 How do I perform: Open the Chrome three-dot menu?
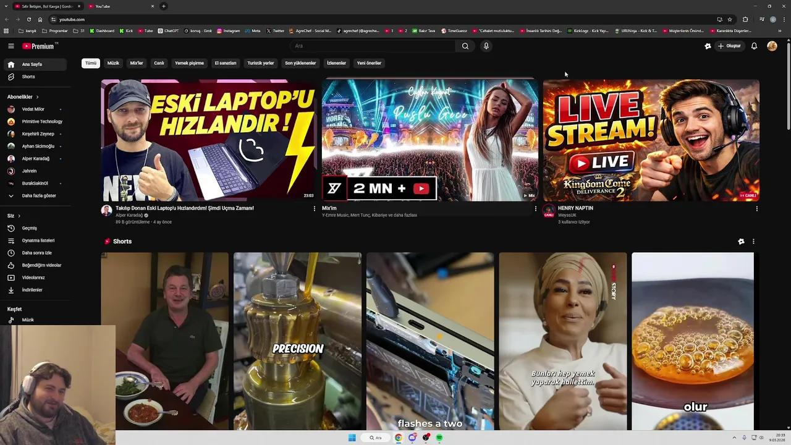click(783, 19)
